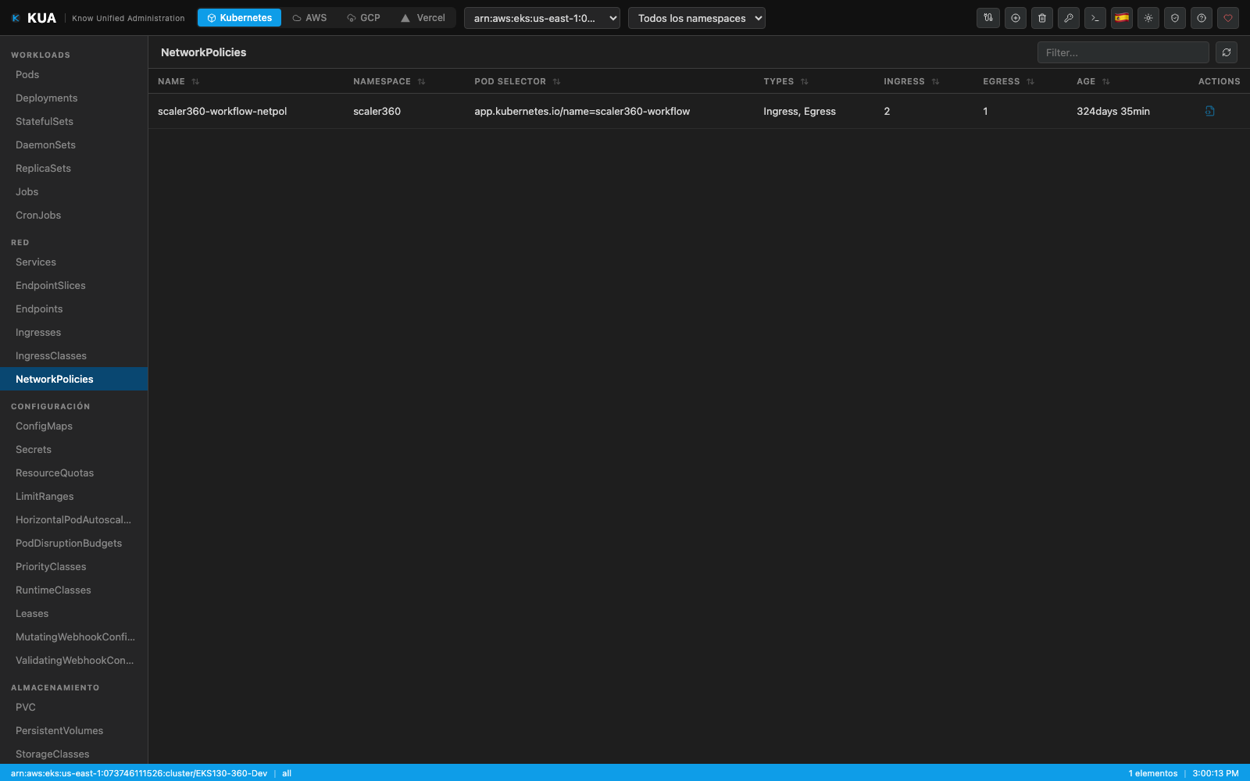Click the '324days 35min' age cell
The image size is (1250, 781).
pos(1113,112)
